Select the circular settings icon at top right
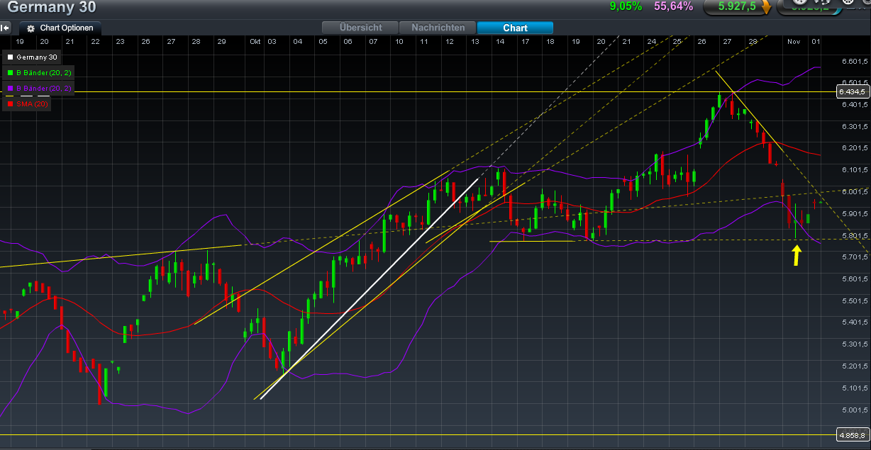The height and width of the screenshot is (450, 871). point(848,4)
